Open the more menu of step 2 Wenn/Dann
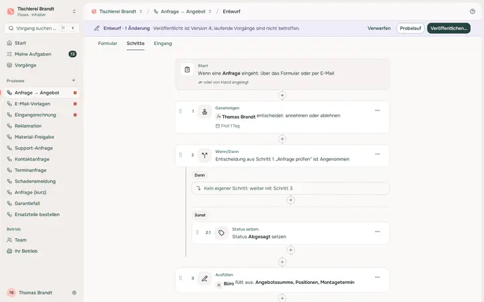Image resolution: width=484 pixels, height=302 pixels. pos(377,154)
